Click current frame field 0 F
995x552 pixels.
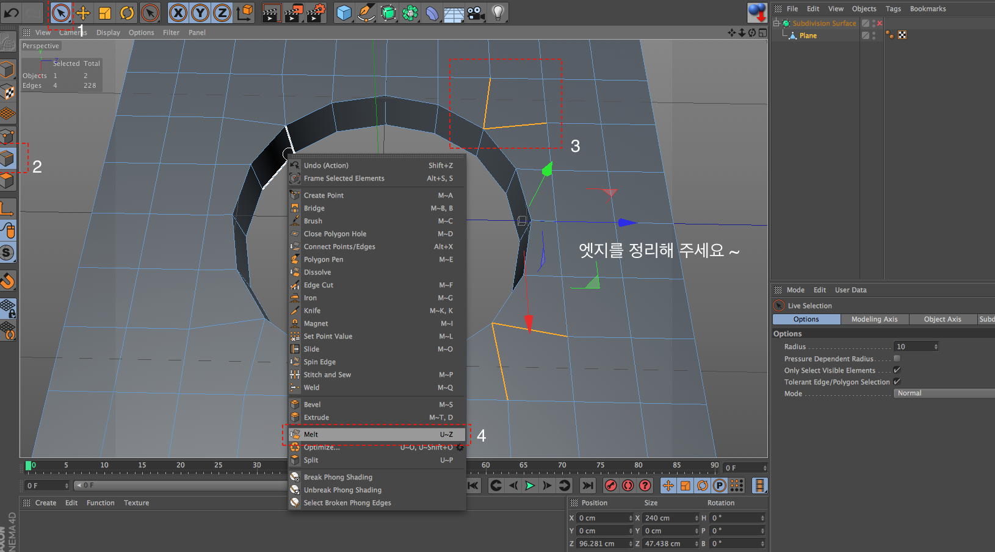point(47,486)
